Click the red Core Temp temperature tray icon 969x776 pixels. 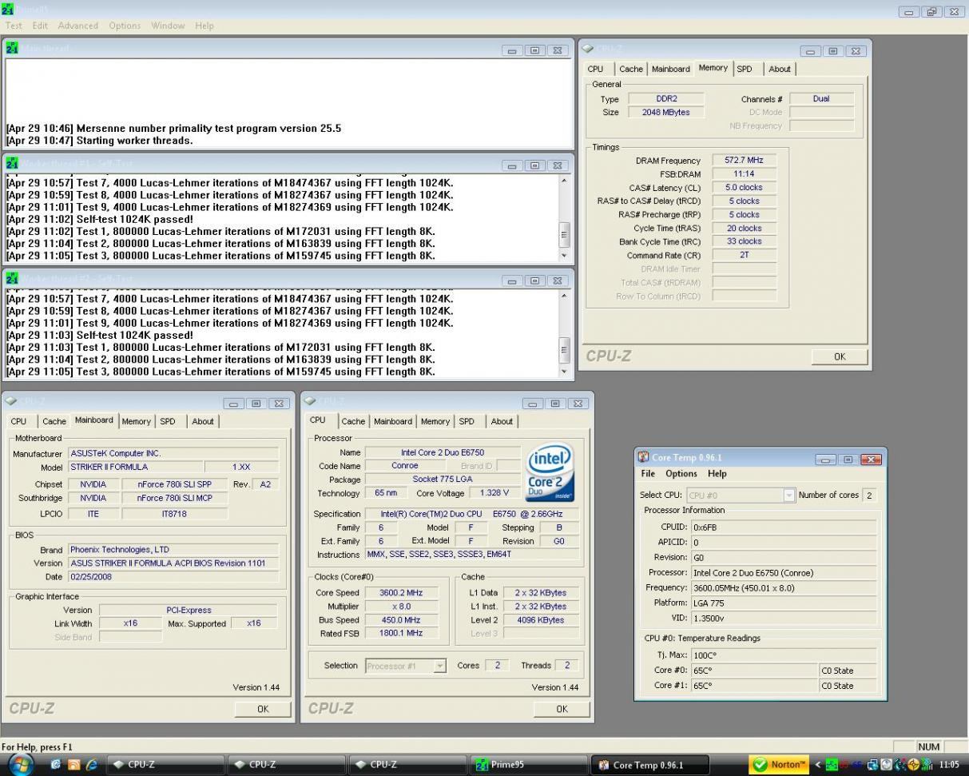[844, 765]
